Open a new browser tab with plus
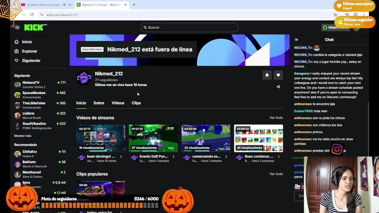379x213 pixels. pos(134,5)
